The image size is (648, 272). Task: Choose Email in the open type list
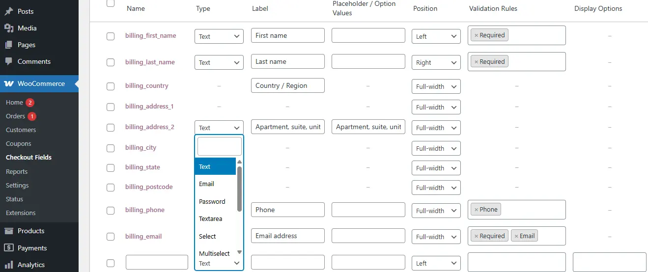coord(215,184)
